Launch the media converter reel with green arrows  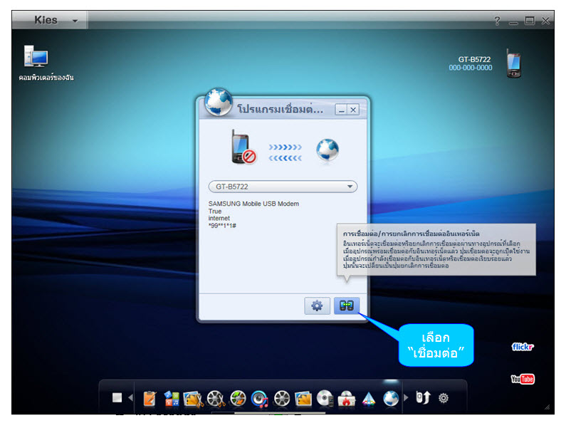coord(239,398)
